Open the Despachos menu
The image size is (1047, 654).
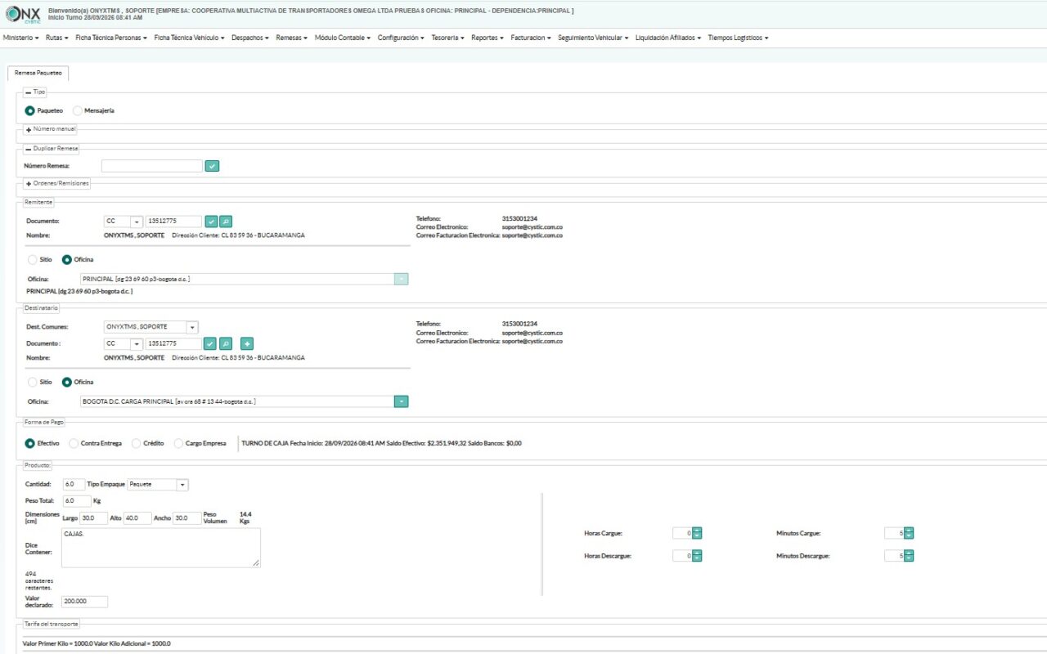pyautogui.click(x=249, y=38)
